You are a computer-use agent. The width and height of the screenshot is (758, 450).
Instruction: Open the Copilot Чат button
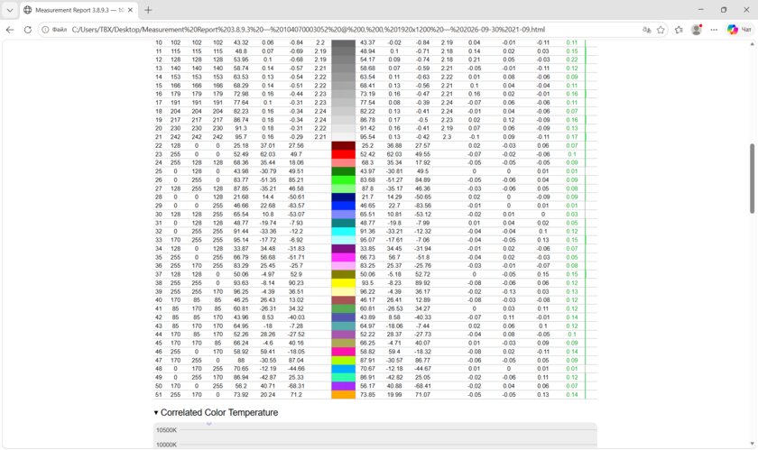[x=740, y=30]
